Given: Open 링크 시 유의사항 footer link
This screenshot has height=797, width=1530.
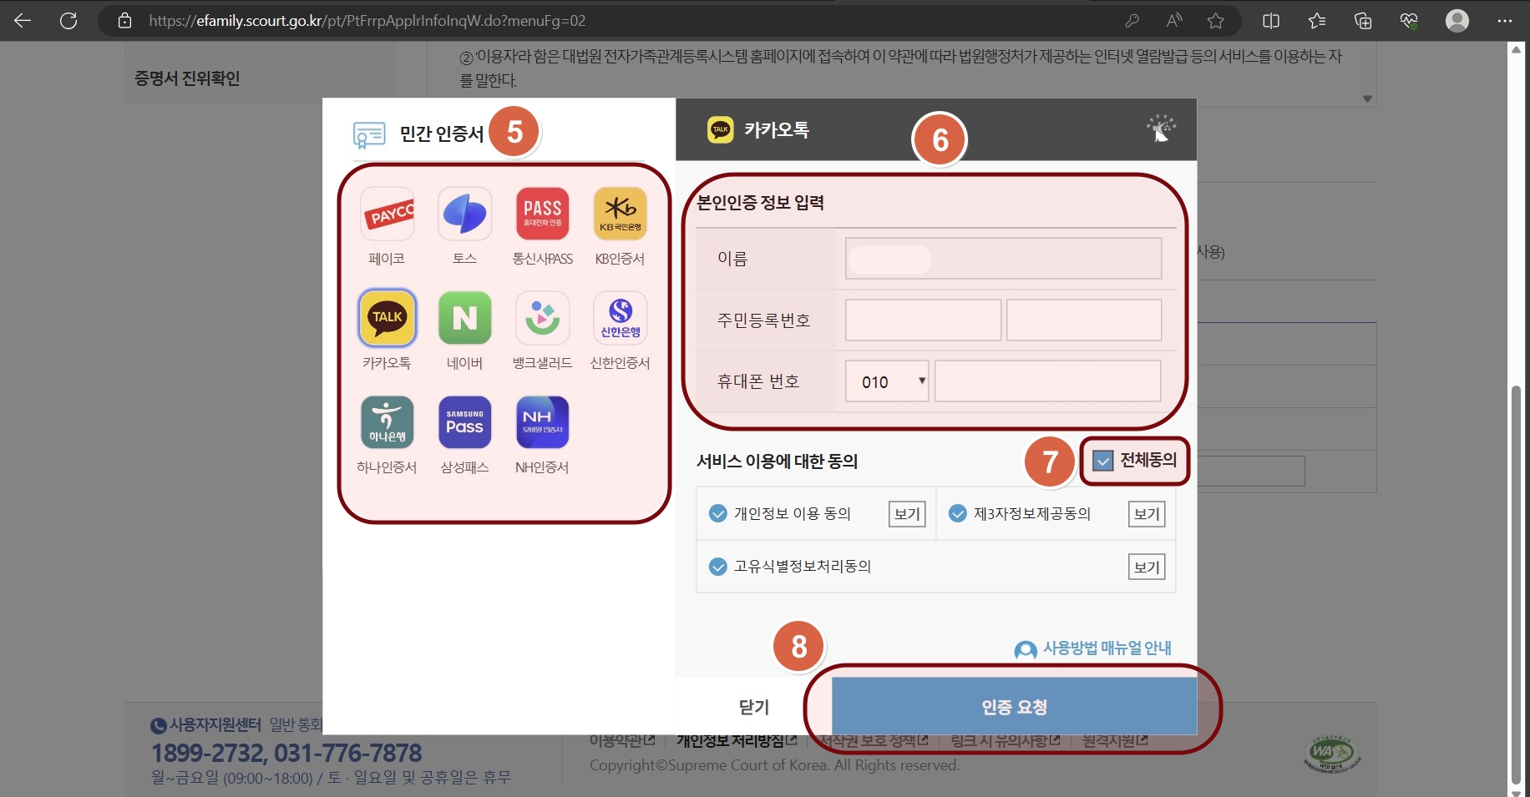Looking at the screenshot, I should pos(1006,741).
